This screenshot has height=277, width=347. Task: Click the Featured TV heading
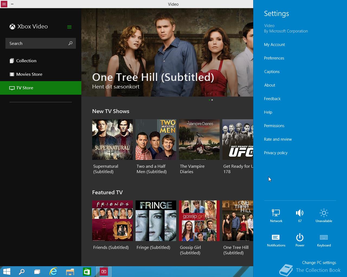click(107, 192)
